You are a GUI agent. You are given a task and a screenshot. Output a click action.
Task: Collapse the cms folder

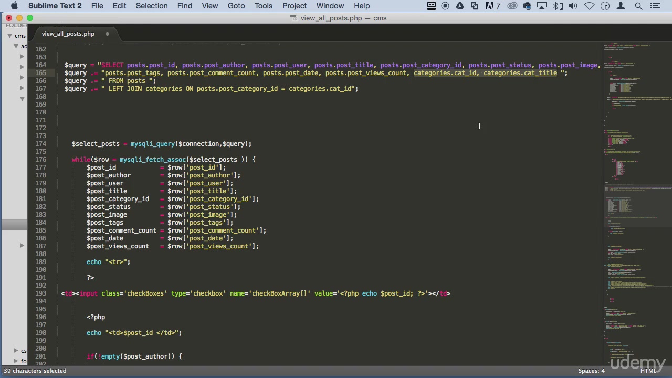(9, 36)
